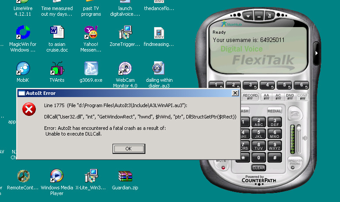Select the 'launch digitalvoice' desktop item
Screen dimensions: 340x202
tap(125, 9)
